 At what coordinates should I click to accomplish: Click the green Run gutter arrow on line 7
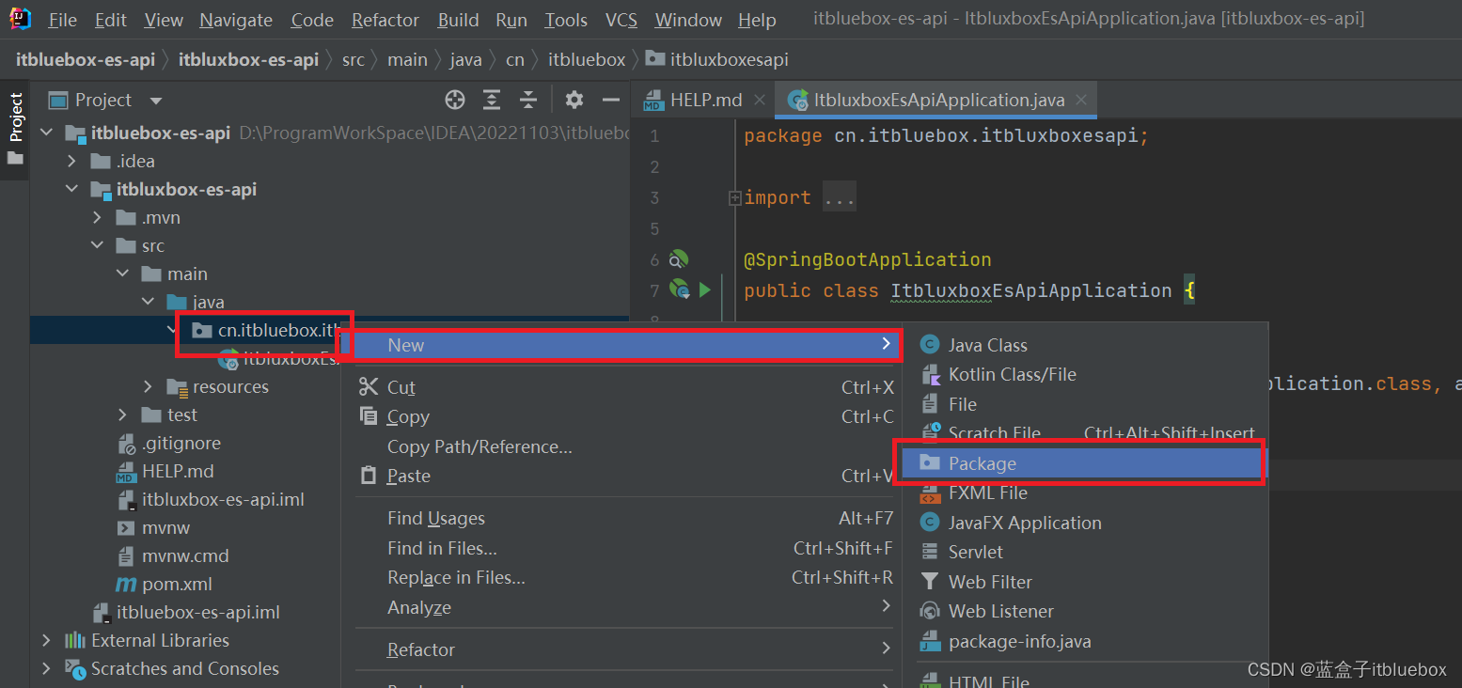coord(705,290)
